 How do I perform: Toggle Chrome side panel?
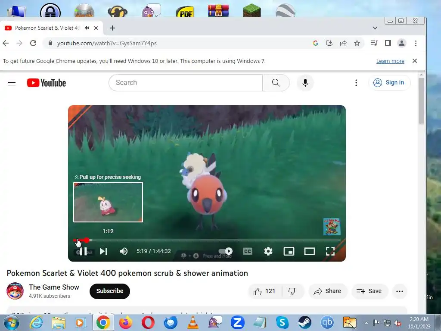tap(388, 43)
